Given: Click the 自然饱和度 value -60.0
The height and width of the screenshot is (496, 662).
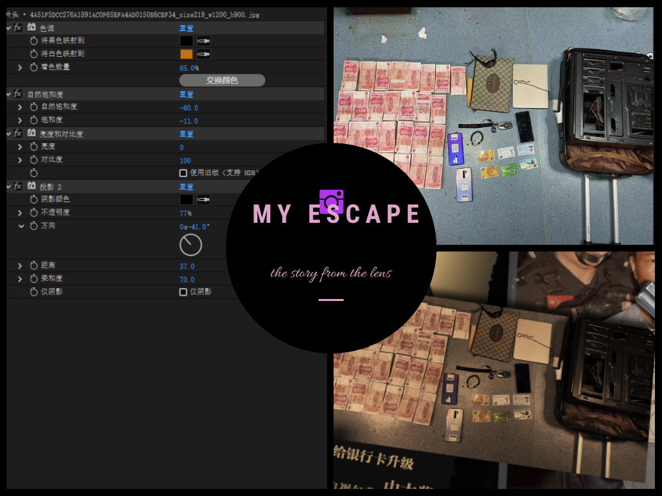Looking at the screenshot, I should point(189,108).
